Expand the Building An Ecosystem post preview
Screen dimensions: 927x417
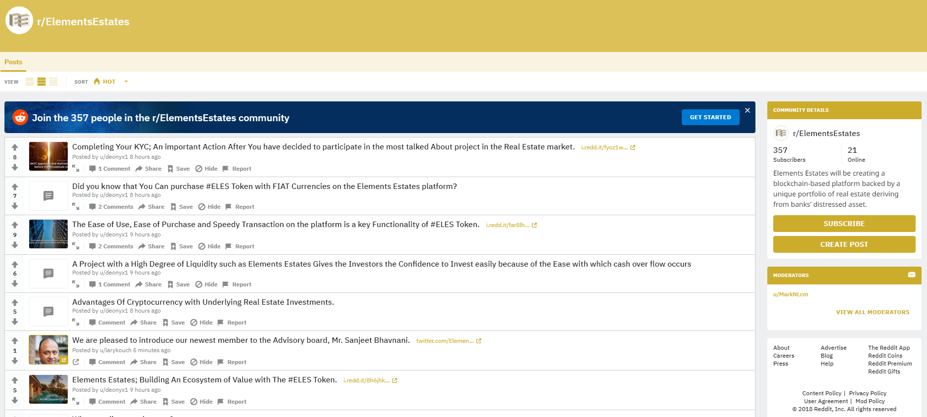coord(76,402)
